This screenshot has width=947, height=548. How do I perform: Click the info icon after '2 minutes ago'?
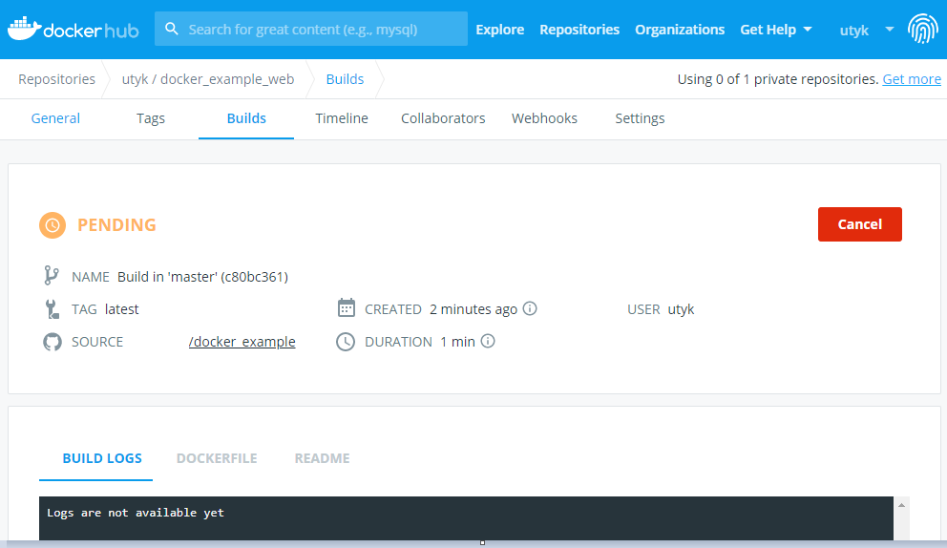[x=530, y=308]
